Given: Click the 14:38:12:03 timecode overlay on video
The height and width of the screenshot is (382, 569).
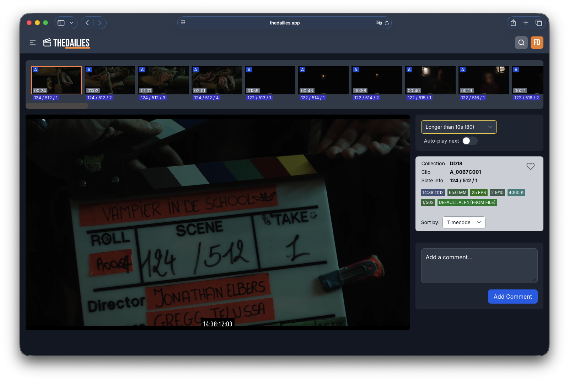Looking at the screenshot, I should coord(218,324).
